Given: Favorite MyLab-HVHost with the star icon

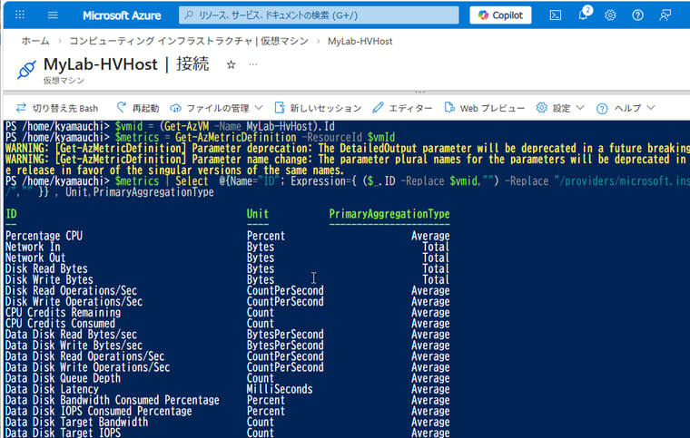Looking at the screenshot, I should (231, 65).
